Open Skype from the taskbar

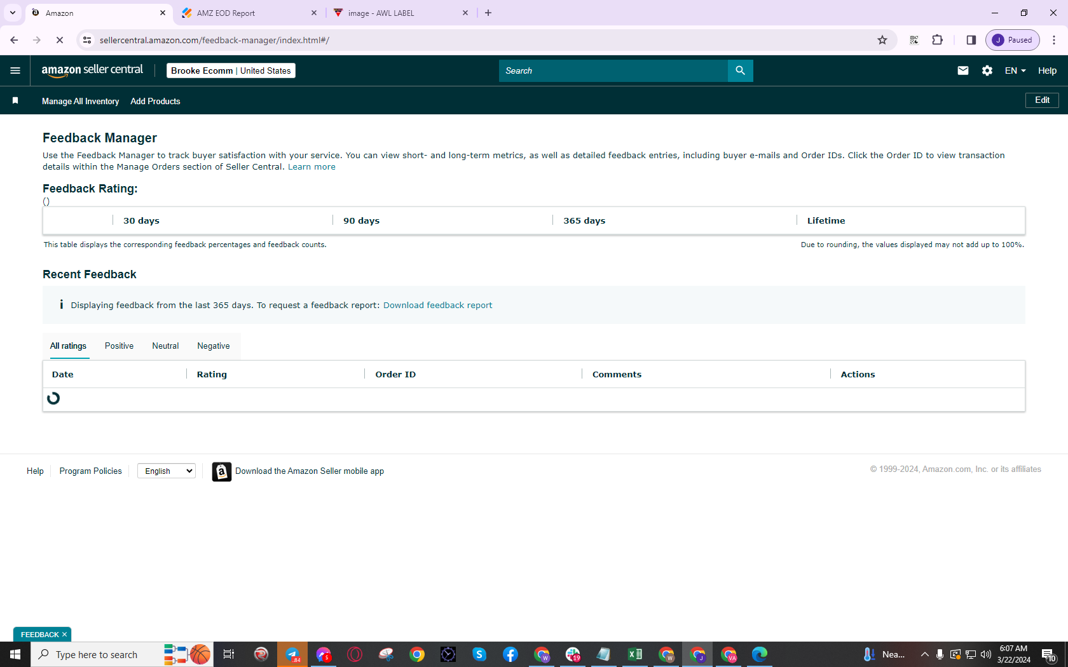click(479, 654)
